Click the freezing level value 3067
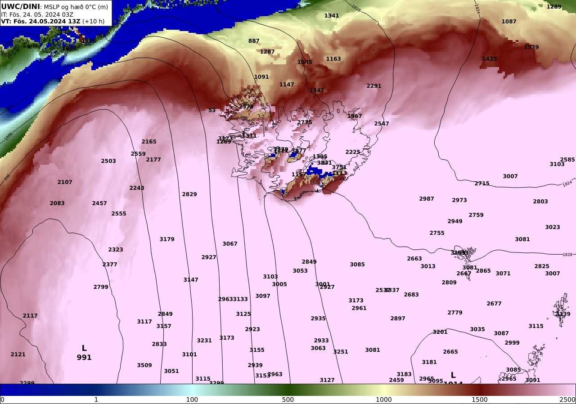576x404 pixels. coord(230,244)
